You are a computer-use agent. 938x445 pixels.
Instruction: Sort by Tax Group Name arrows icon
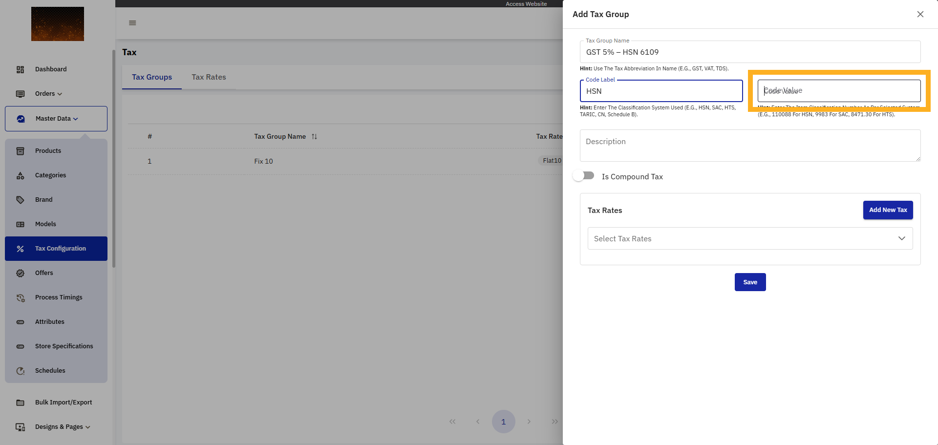click(314, 137)
